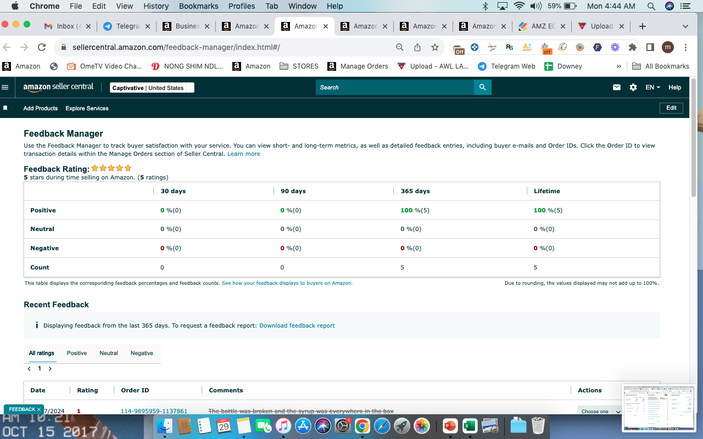Select the Positive feedback filter tab
This screenshot has width=703, height=439.
77,353
